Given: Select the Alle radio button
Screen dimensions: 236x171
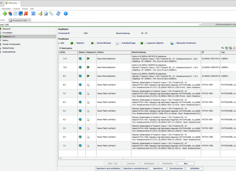Looking at the screenshot, I should (59, 43).
